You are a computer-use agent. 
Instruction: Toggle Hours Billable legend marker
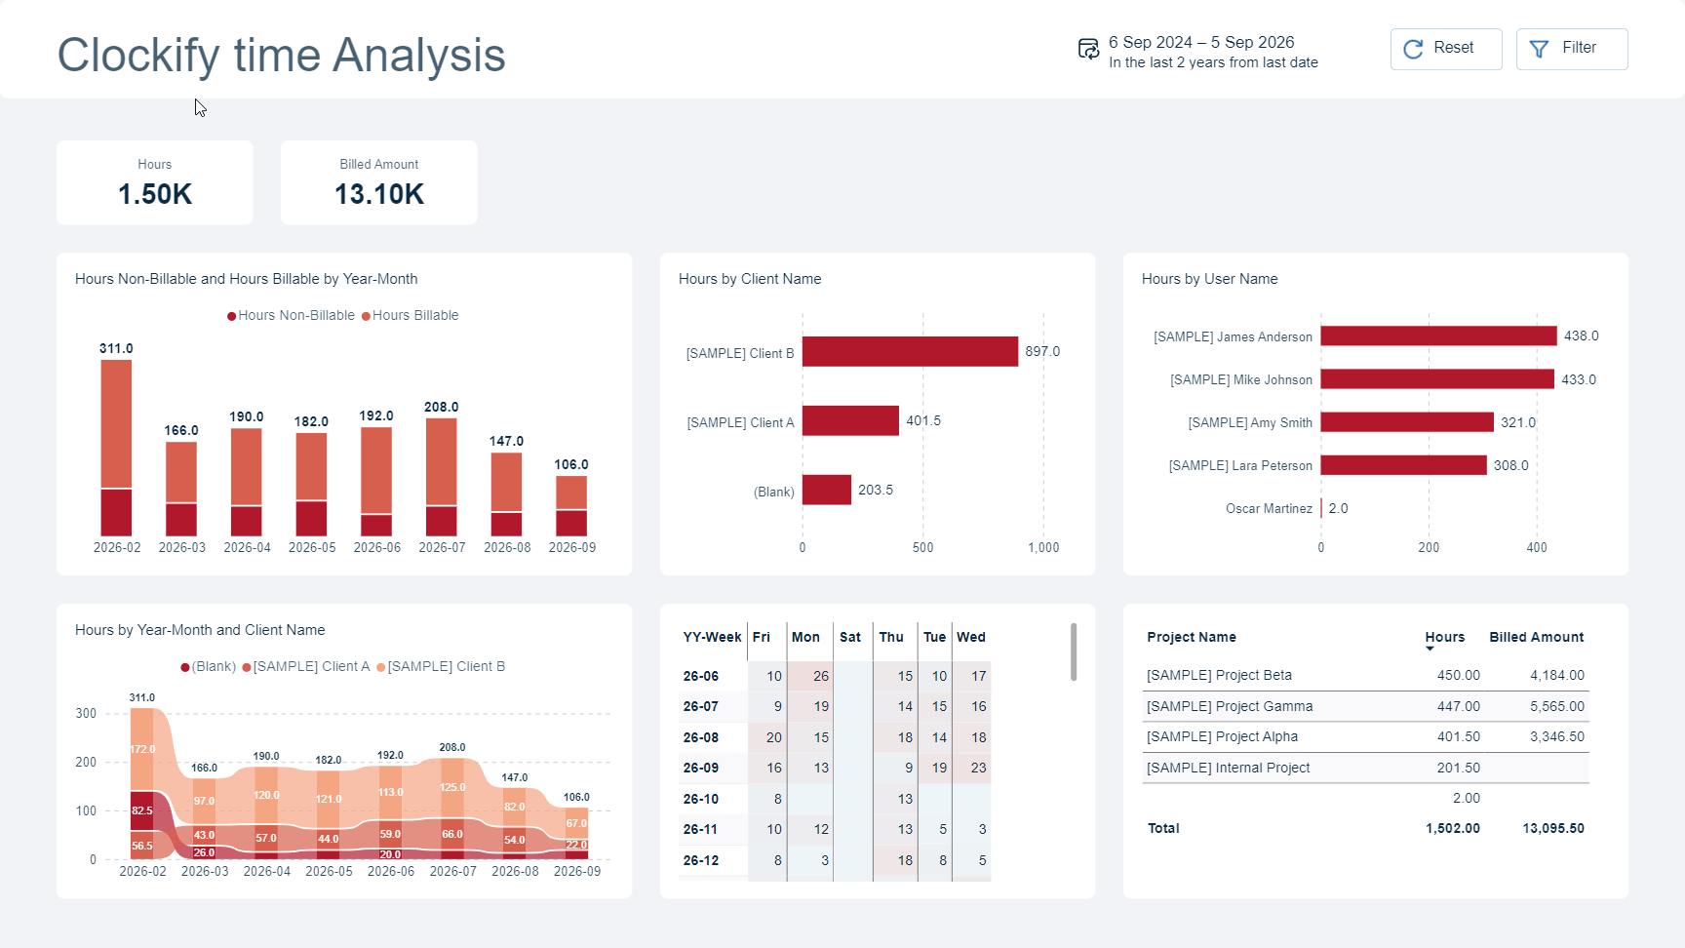(366, 316)
